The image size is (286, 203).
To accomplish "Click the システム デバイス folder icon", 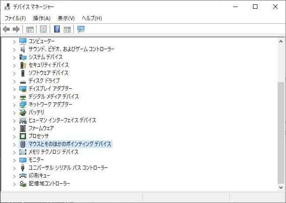I will pos(23,57).
